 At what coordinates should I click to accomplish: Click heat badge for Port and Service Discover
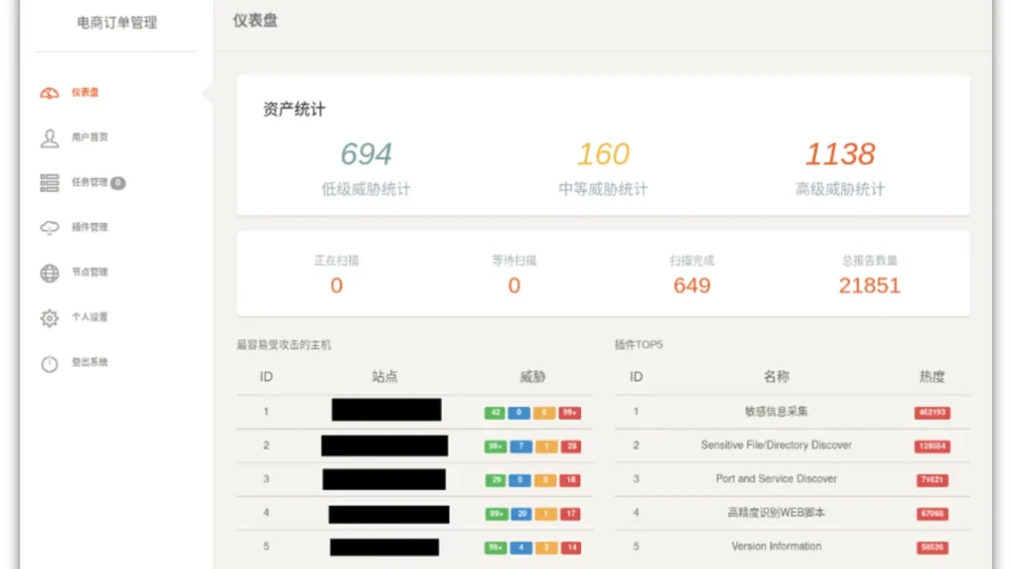(932, 480)
